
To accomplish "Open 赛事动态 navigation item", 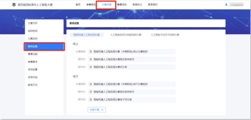I will tap(122, 5).
